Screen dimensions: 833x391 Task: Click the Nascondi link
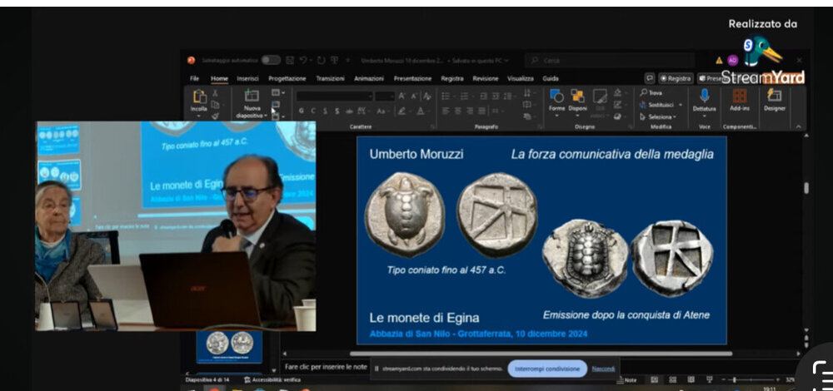point(603,368)
